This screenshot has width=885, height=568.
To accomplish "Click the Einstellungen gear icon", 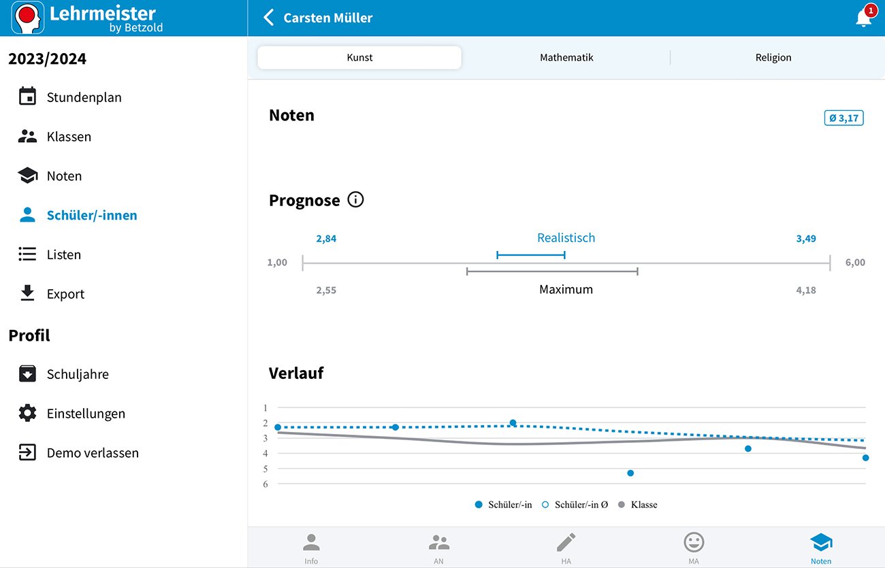I will pyautogui.click(x=27, y=413).
